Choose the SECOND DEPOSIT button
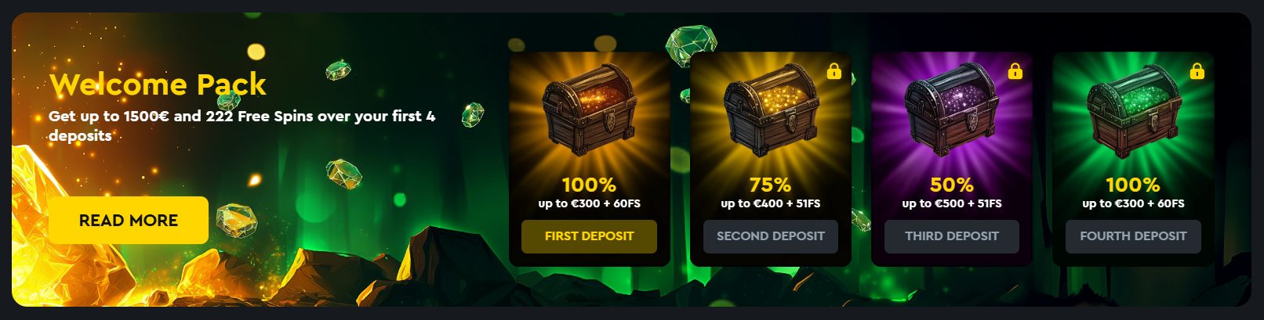The width and height of the screenshot is (1264, 320). point(770,236)
